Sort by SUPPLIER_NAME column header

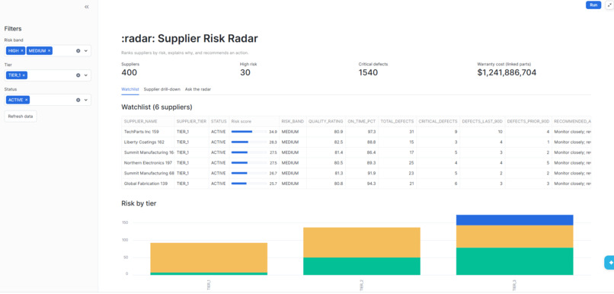148,121
